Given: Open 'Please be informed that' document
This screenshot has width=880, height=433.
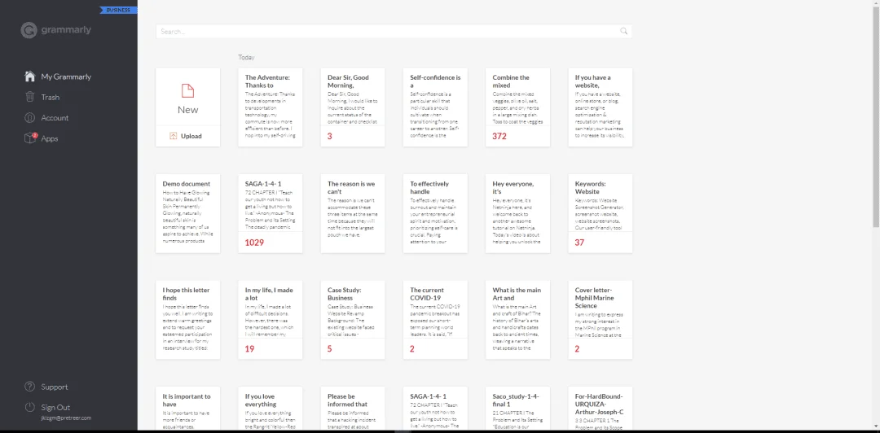Looking at the screenshot, I should tap(353, 409).
